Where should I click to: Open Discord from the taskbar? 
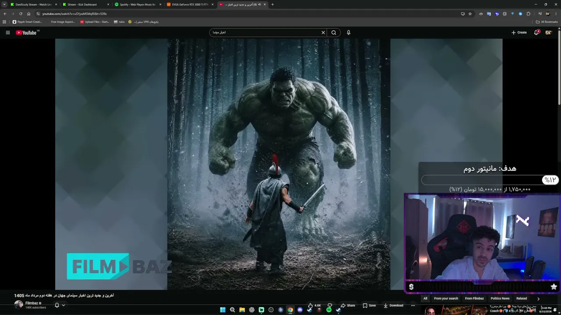tap(300, 310)
